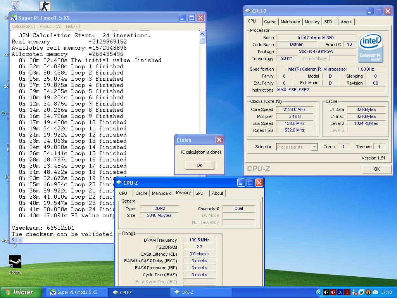Click the black tray icon showing 47
This screenshot has height=298, width=397.
point(326,292)
